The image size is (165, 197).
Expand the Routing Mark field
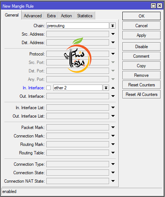113,144
